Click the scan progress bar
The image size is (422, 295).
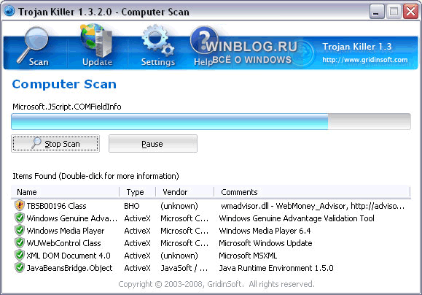click(x=211, y=122)
